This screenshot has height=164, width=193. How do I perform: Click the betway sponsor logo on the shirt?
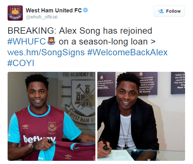pos(39,139)
